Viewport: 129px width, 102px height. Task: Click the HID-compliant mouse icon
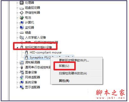[27, 52]
